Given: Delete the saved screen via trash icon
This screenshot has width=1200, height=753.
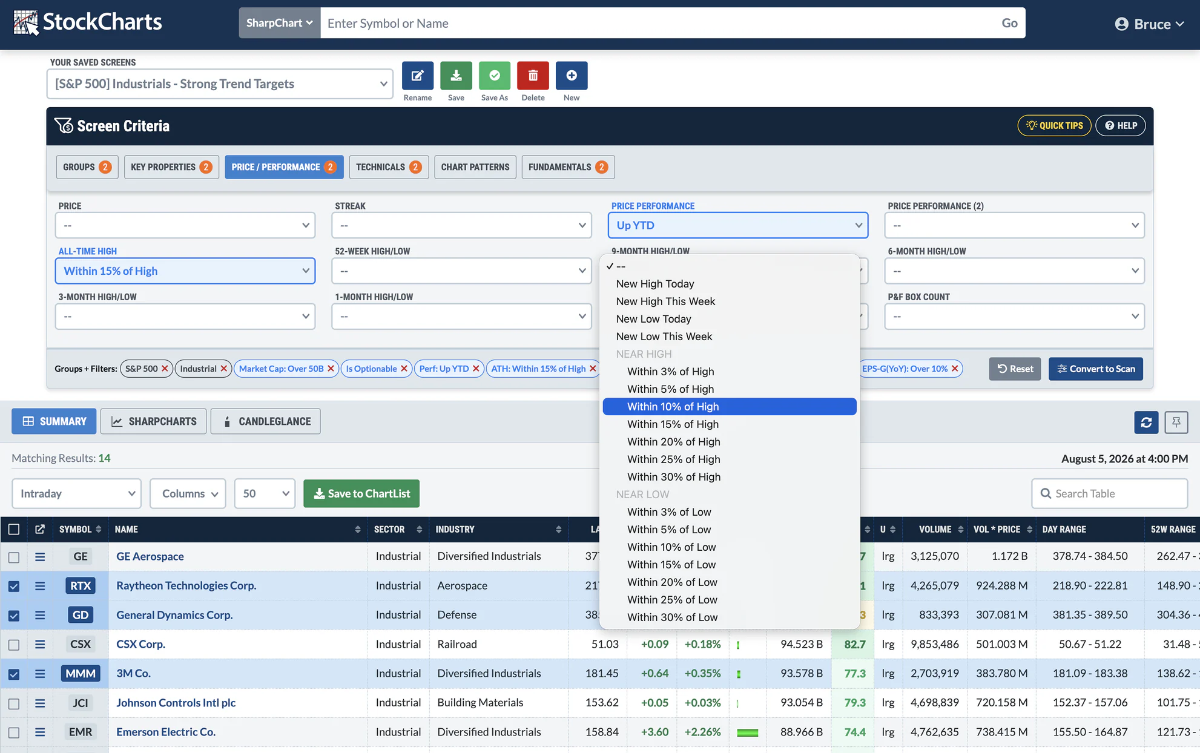Looking at the screenshot, I should (533, 76).
